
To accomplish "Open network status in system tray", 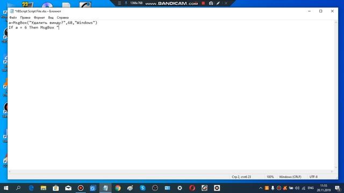I will point(303,188).
